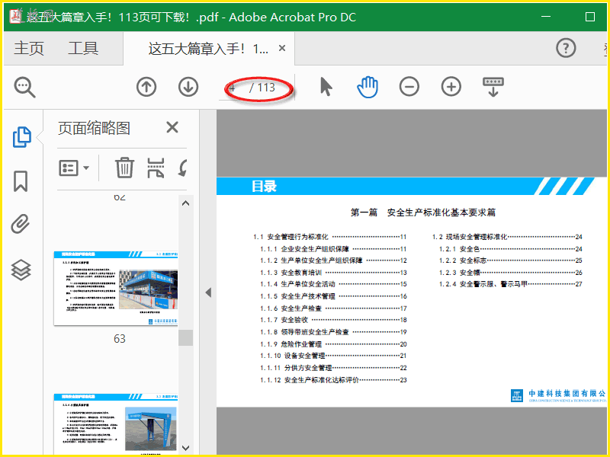Image resolution: width=610 pixels, height=457 pixels.
Task: Collapse the navigation pane with left triangle
Action: tap(208, 292)
